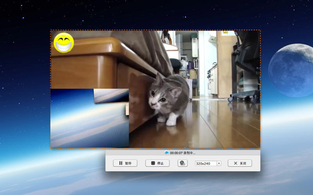
Task: Select the small nested overlay thumbnail
Action: tap(112, 96)
